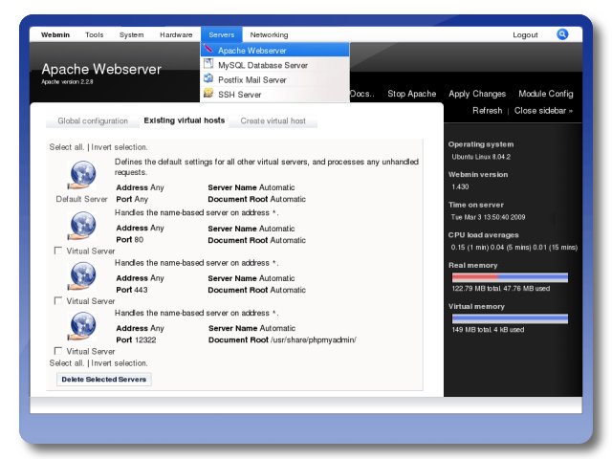
Task: Open the port 443 virtual server icon
Action: tap(82, 276)
